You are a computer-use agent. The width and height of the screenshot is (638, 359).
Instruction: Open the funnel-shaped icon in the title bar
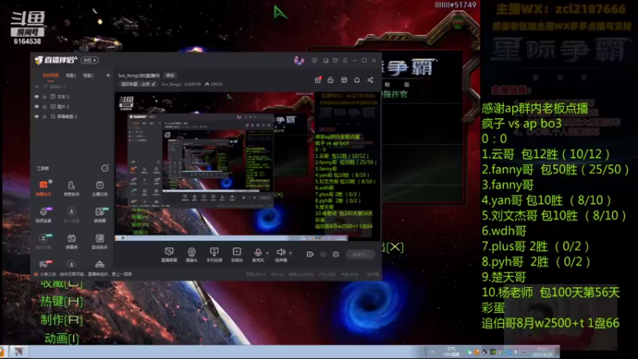[x=335, y=61]
